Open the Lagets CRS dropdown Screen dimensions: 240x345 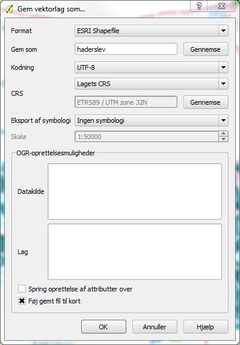point(152,84)
